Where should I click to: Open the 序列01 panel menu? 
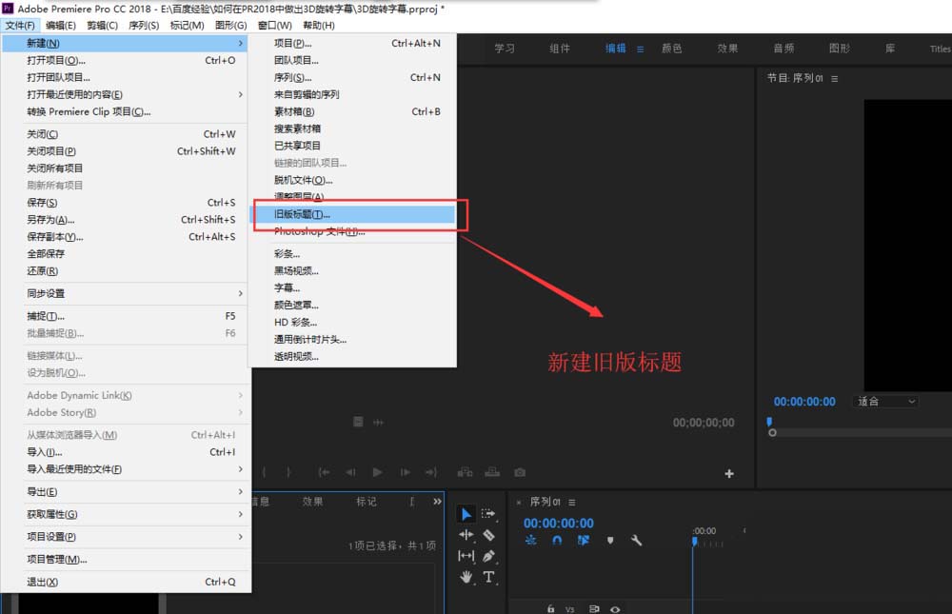click(572, 502)
